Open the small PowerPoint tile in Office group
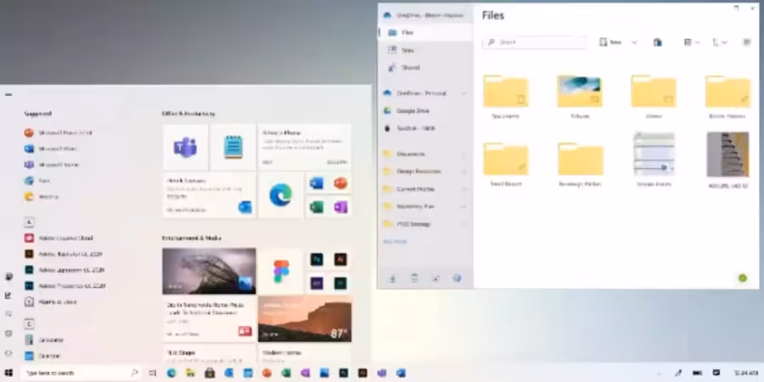This screenshot has height=382, width=764. tap(340, 183)
